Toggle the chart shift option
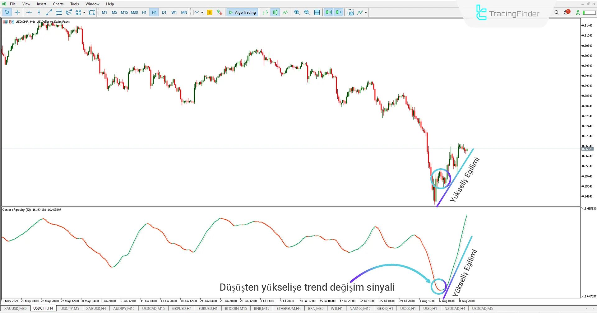 (x=338, y=12)
